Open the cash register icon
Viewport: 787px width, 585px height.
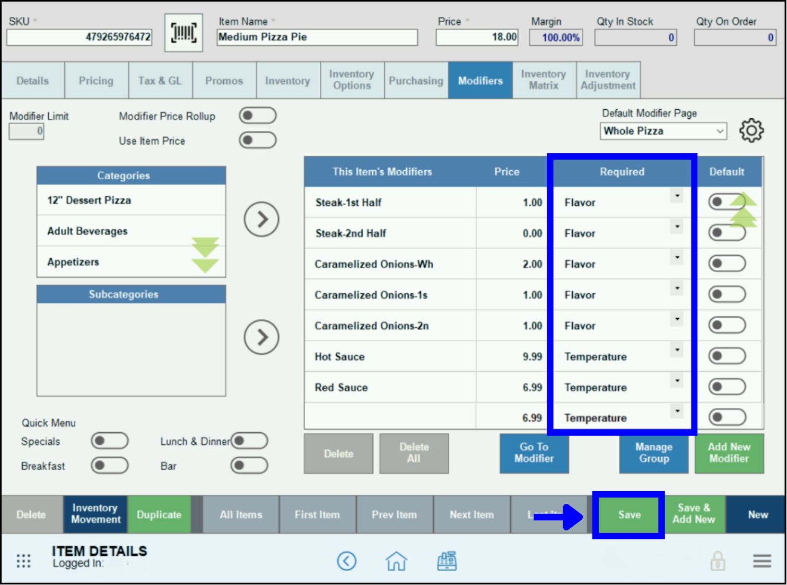[x=447, y=561]
